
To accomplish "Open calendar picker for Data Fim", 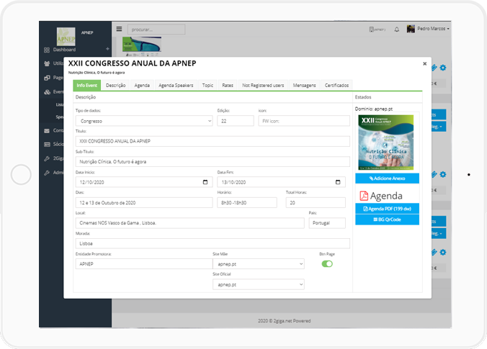I will [x=338, y=182].
